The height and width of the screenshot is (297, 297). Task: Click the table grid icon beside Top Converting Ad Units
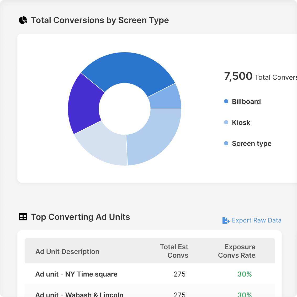[23, 217]
